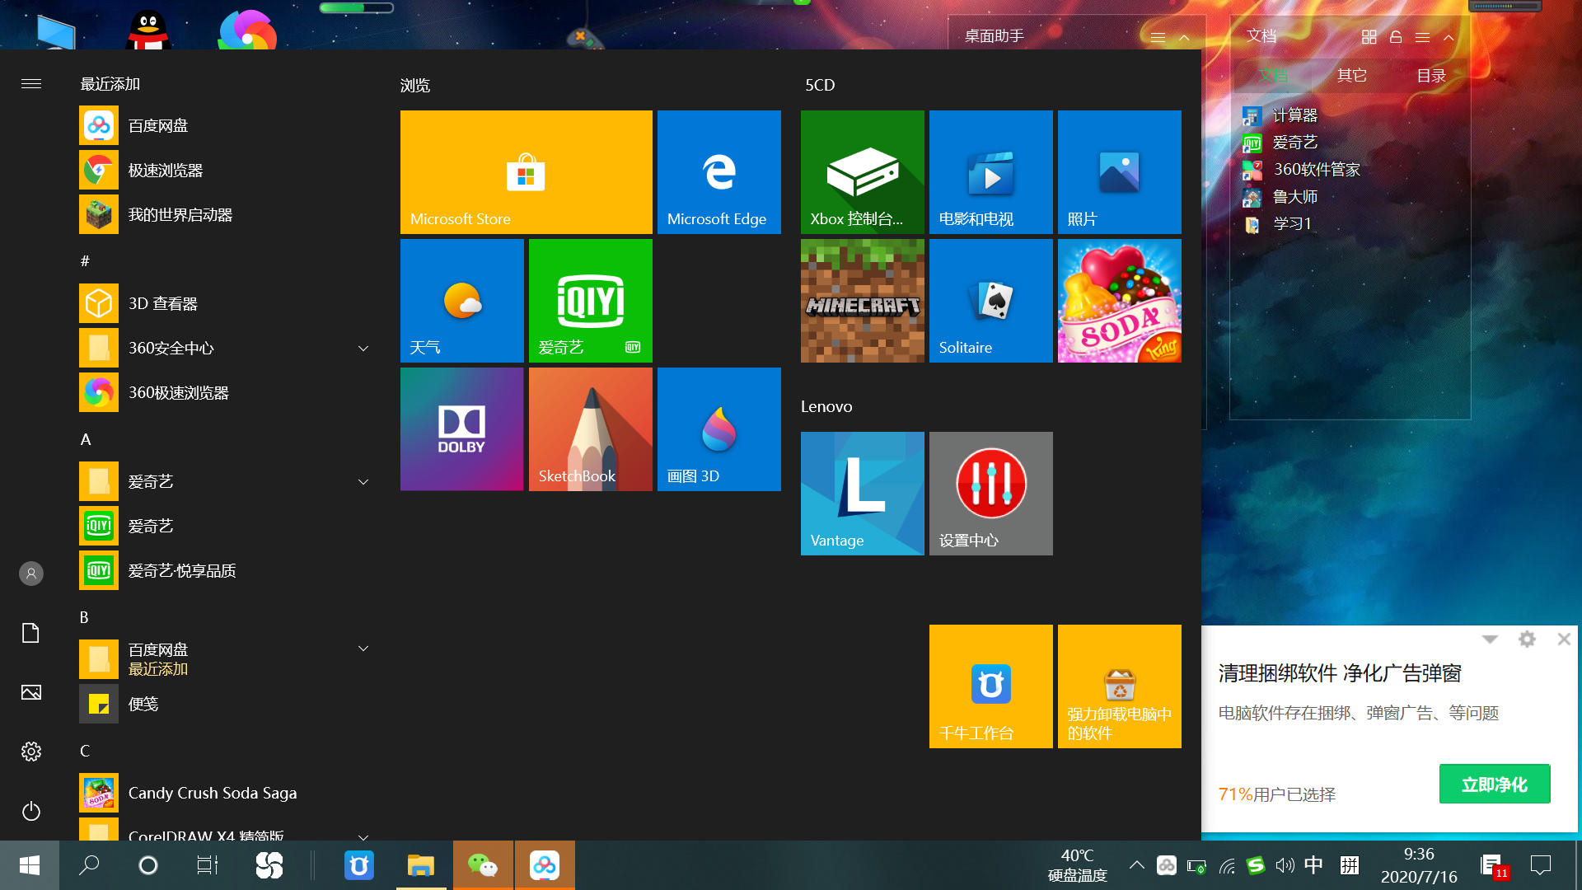The image size is (1582, 890).
Task: Open 360软件管家 in the 文档 panel
Action: click(1301, 170)
